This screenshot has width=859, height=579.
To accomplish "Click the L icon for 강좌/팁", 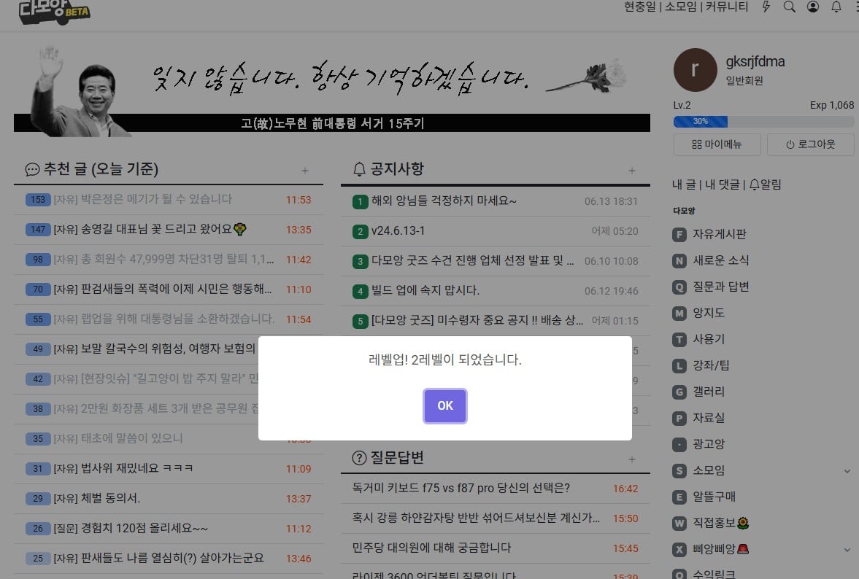I will (x=679, y=366).
